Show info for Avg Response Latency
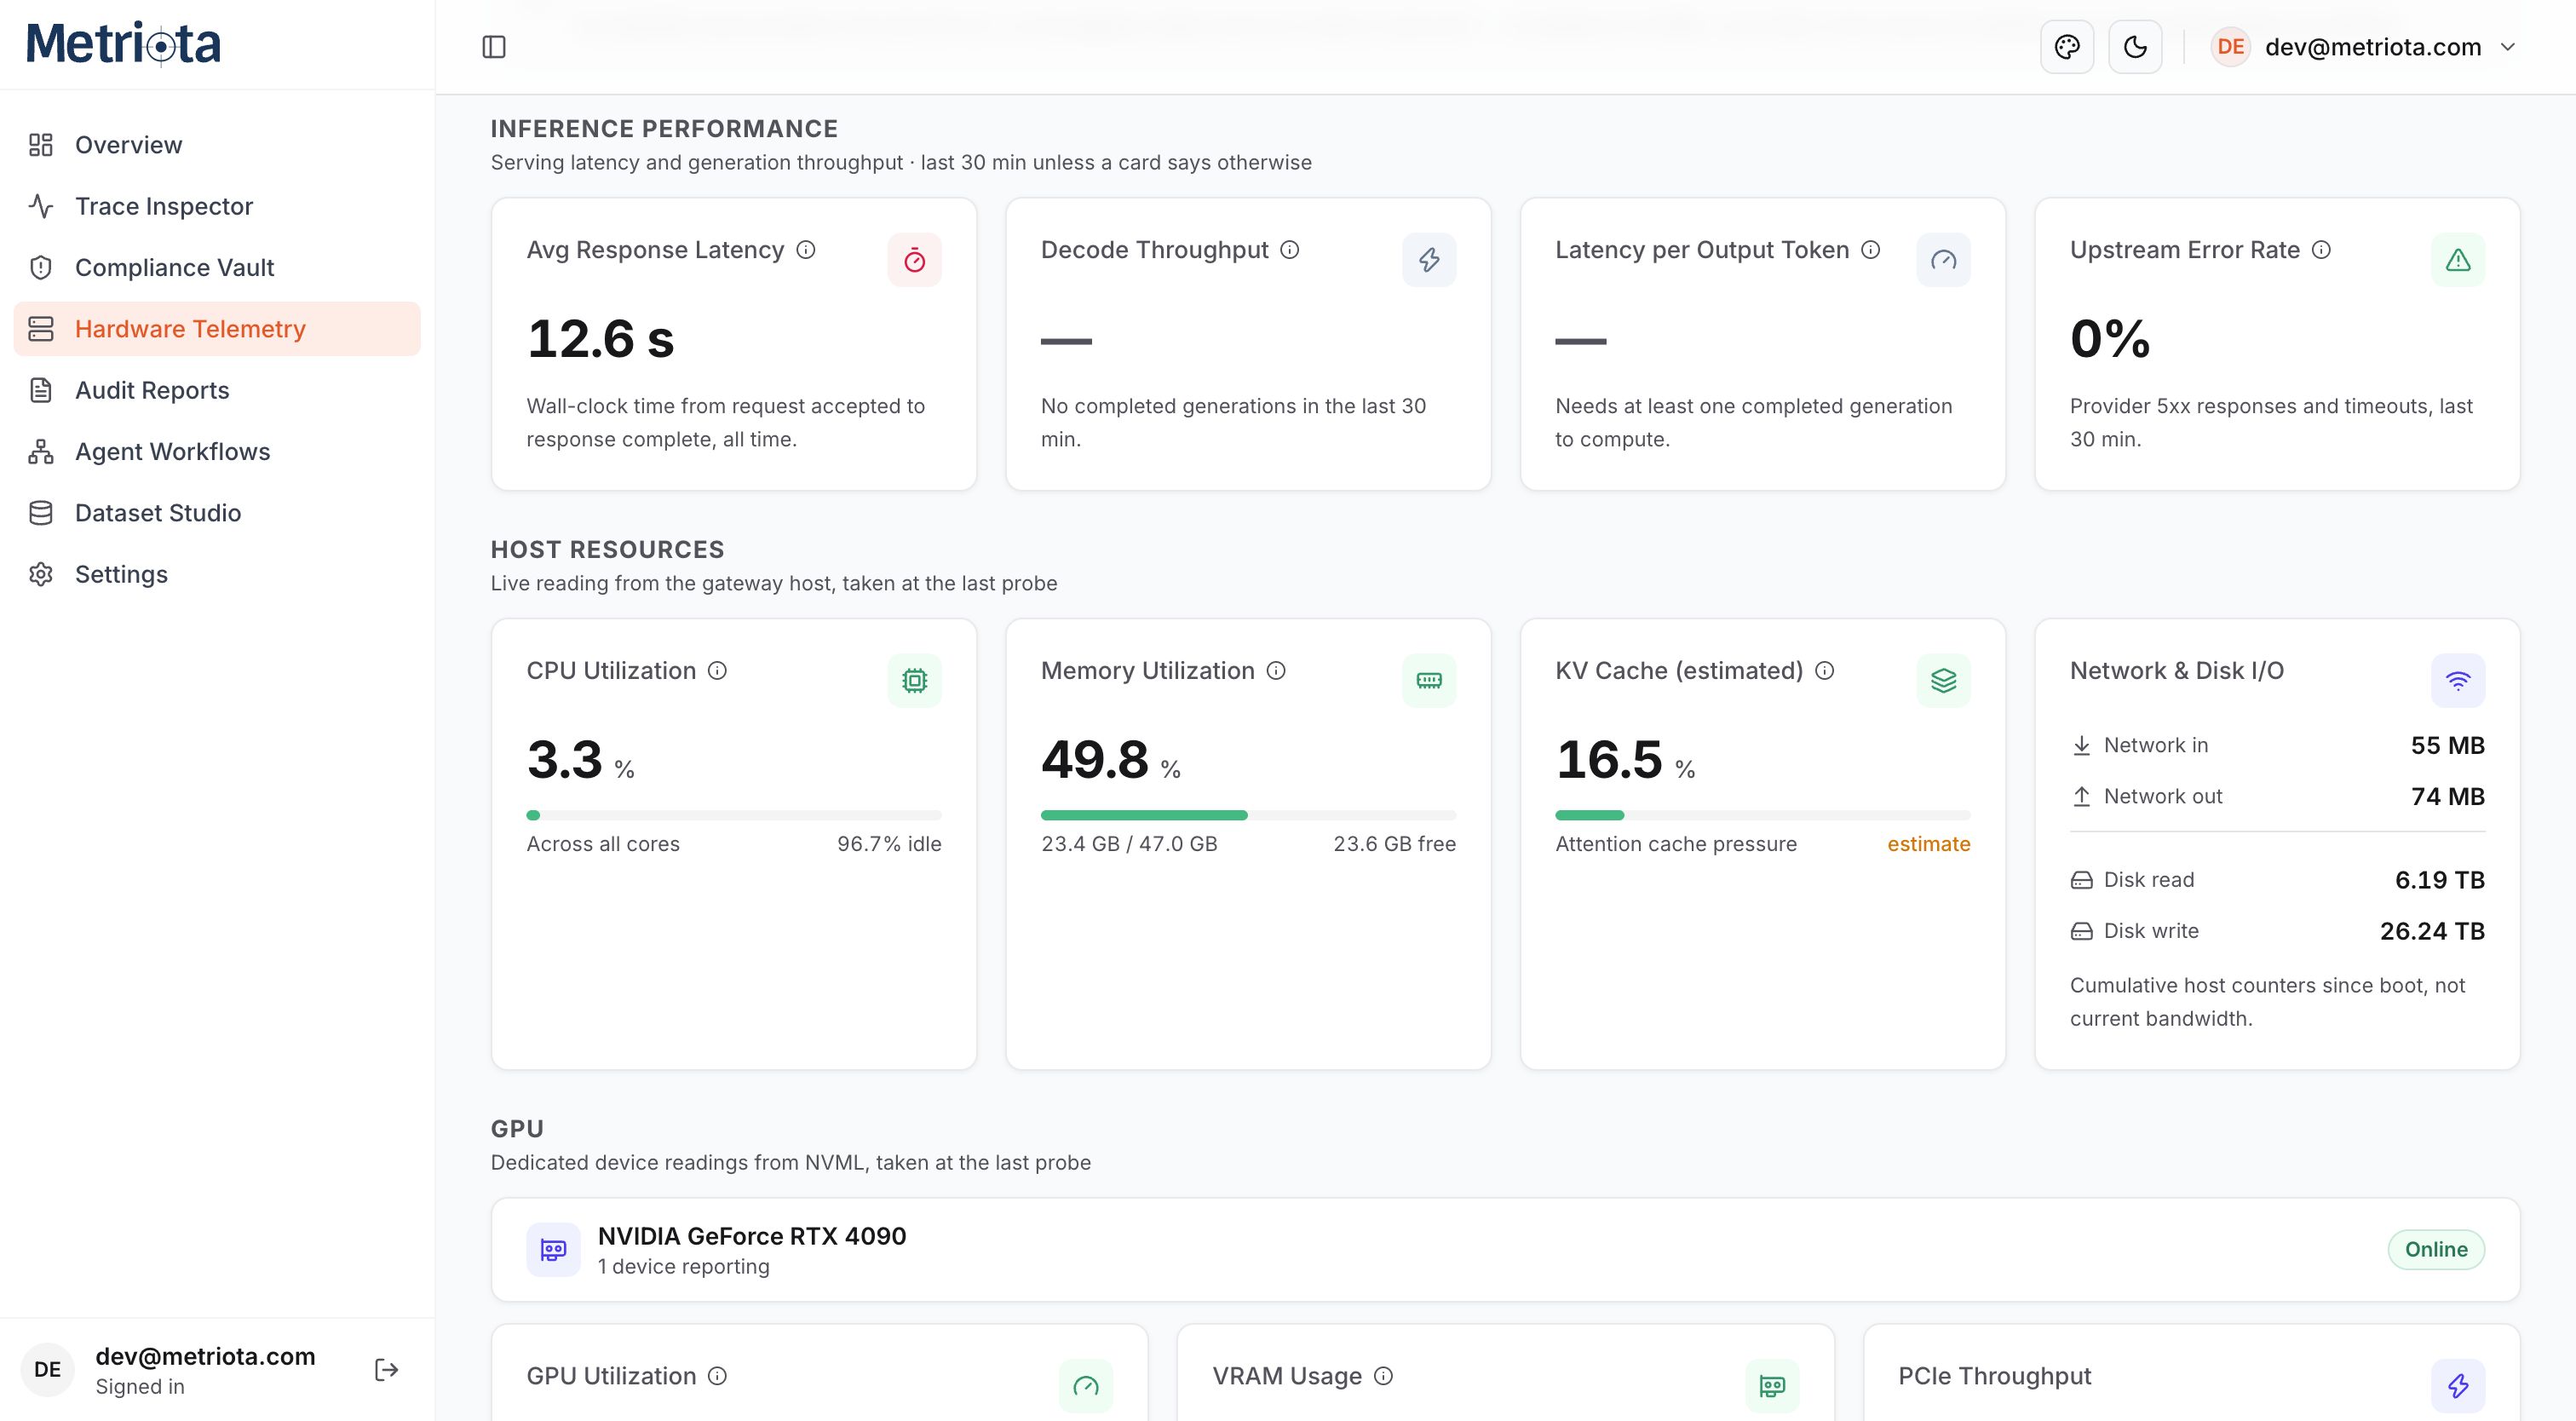The image size is (2576, 1421). click(x=806, y=250)
